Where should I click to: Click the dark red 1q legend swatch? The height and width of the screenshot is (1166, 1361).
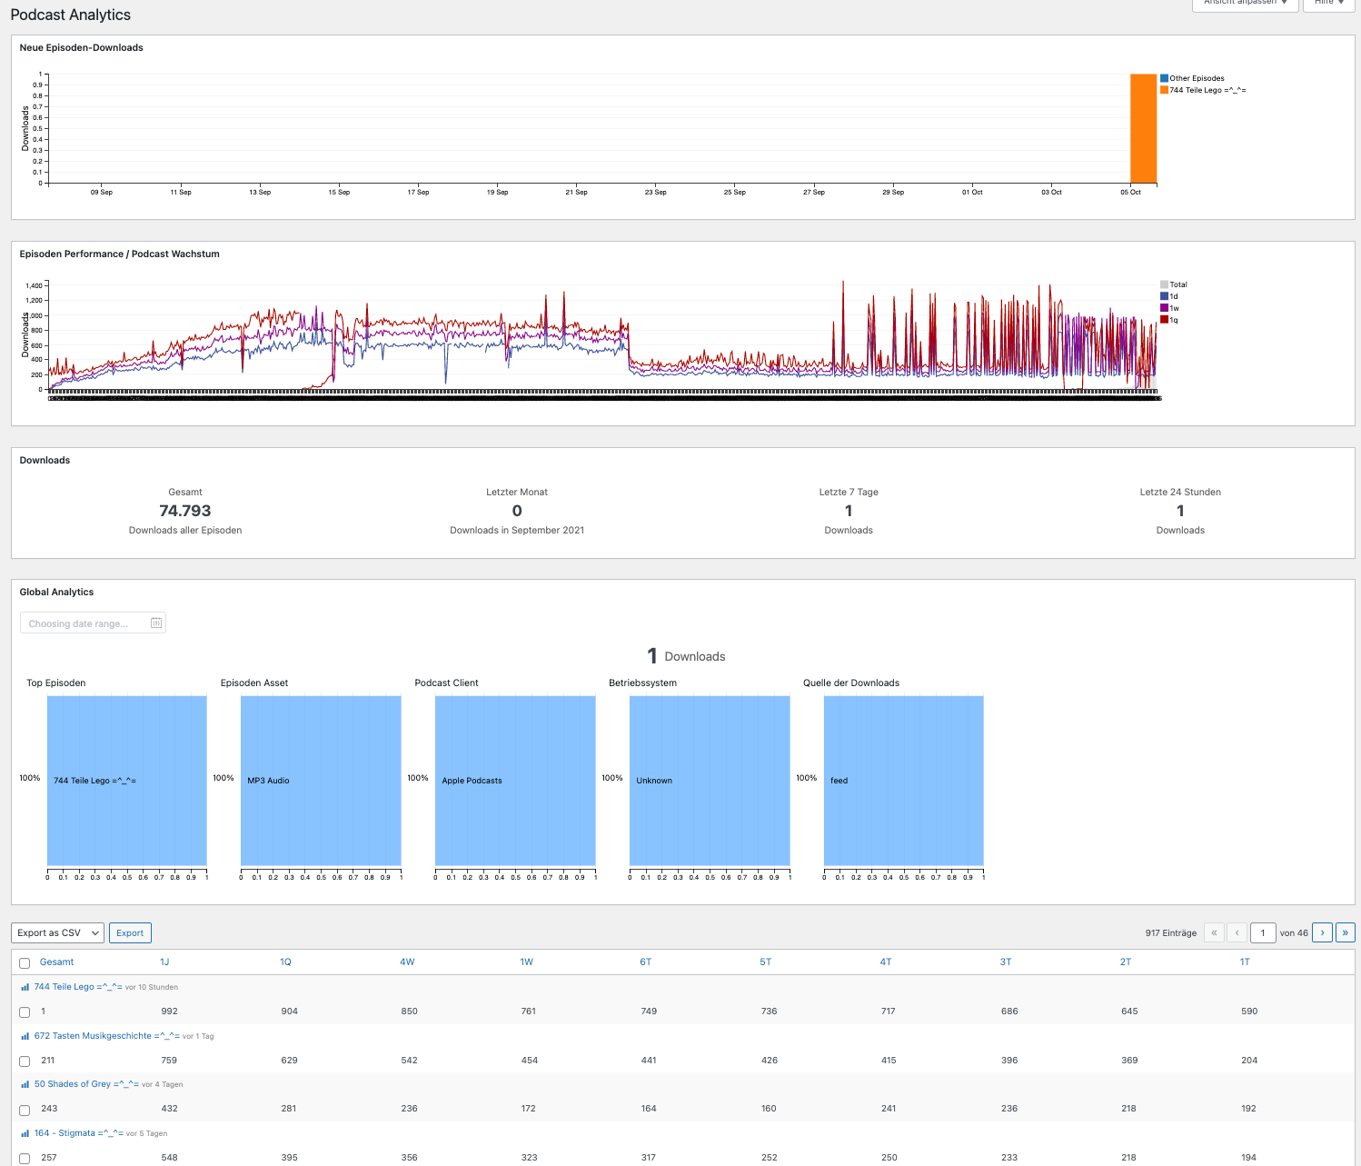point(1165,320)
